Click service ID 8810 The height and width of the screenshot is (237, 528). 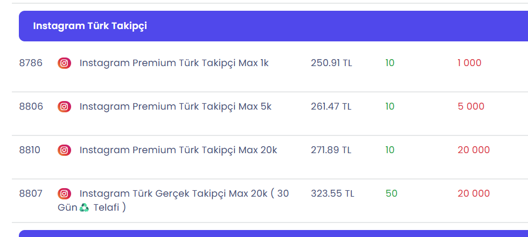(x=30, y=150)
